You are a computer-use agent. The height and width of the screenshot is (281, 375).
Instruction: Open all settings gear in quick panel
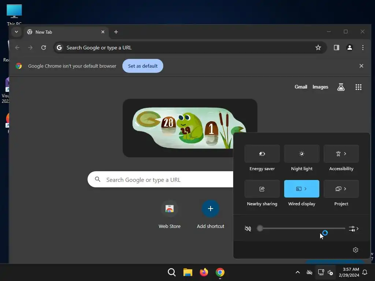coord(356,250)
